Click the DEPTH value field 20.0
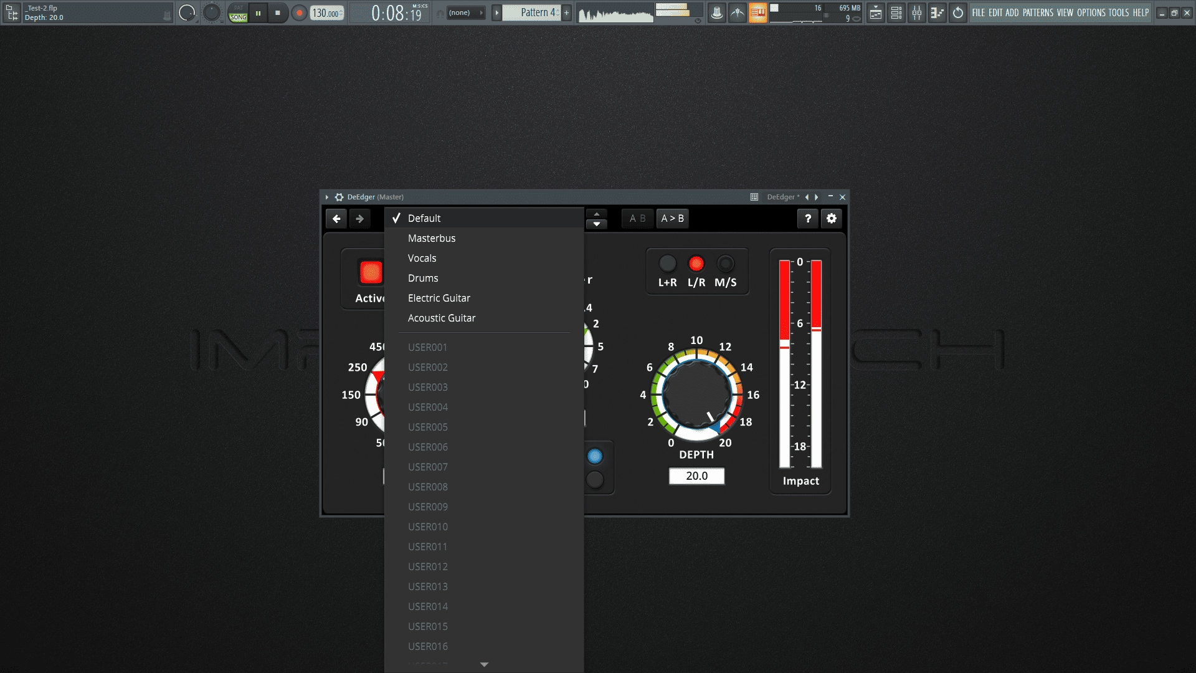The width and height of the screenshot is (1196, 673). 696,476
